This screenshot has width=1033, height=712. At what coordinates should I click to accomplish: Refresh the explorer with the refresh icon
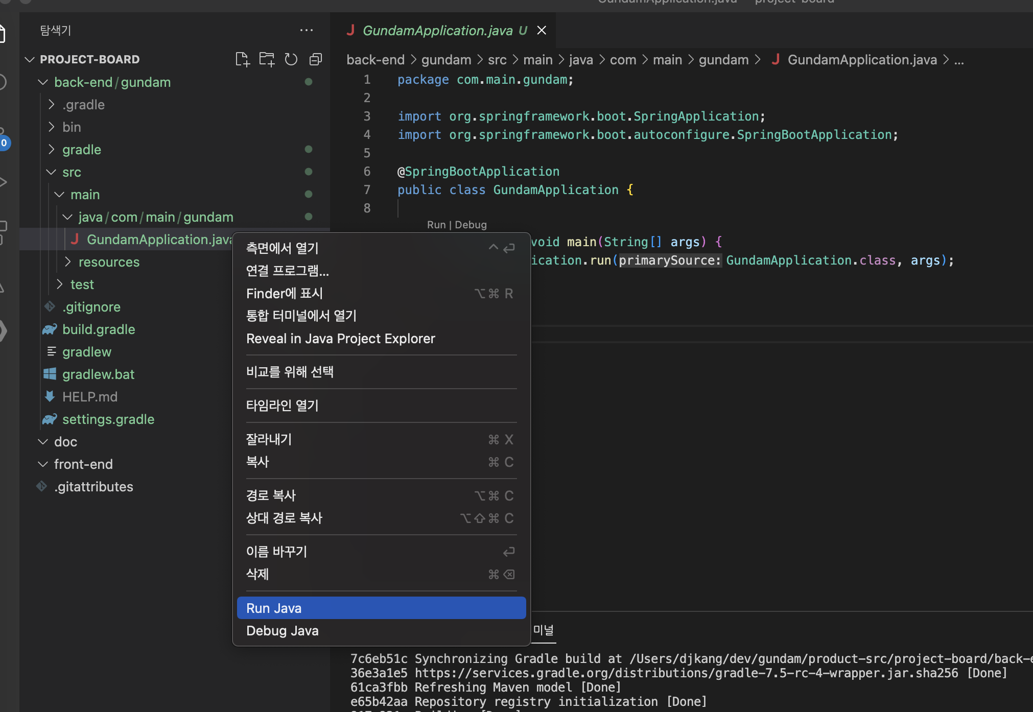[x=291, y=59]
